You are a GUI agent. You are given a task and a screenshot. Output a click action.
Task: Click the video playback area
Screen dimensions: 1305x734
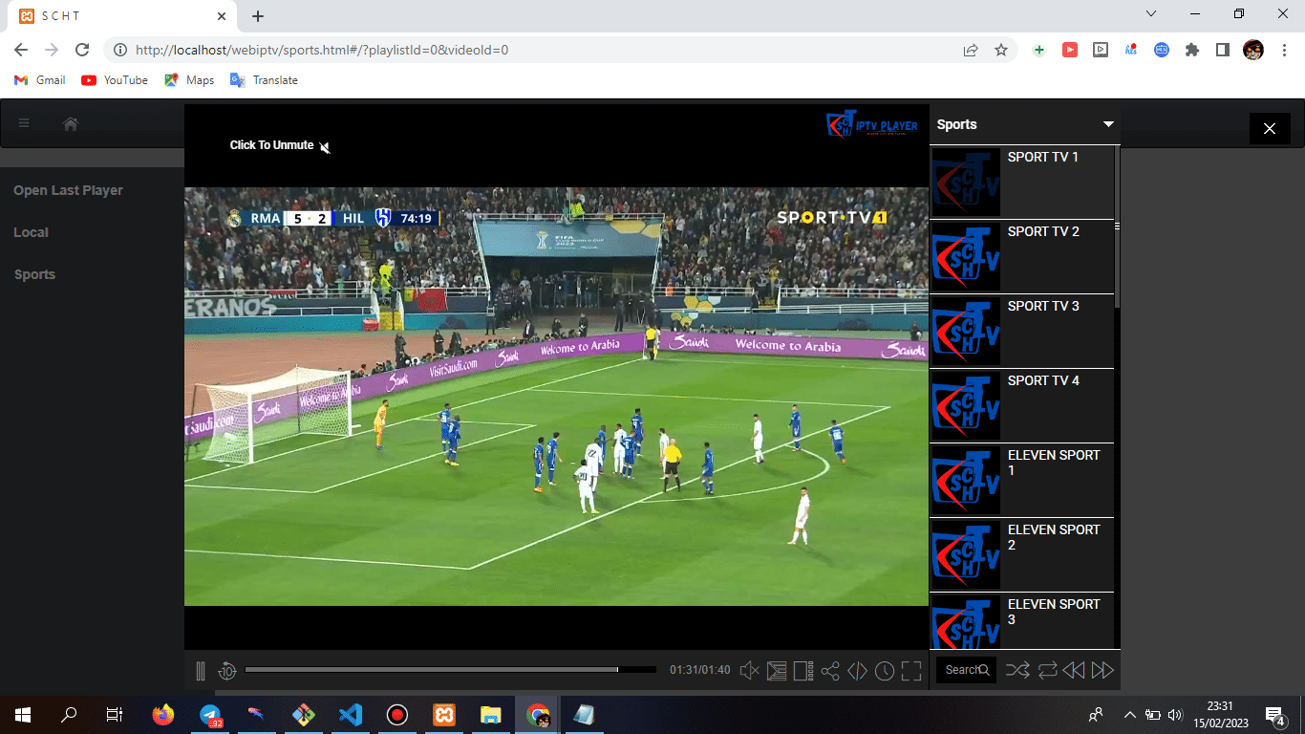pyautogui.click(x=556, y=397)
